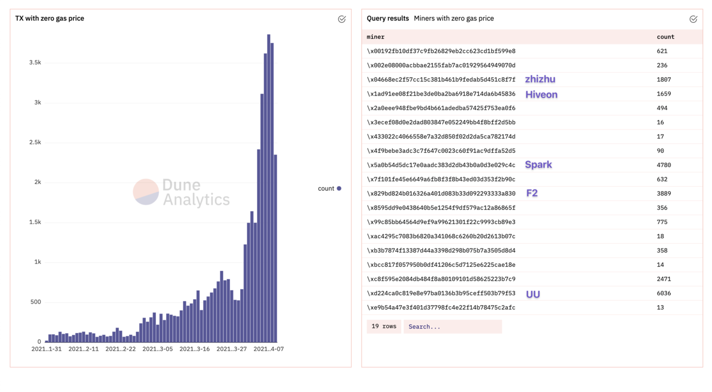Click the F2 miner address row

click(441, 193)
